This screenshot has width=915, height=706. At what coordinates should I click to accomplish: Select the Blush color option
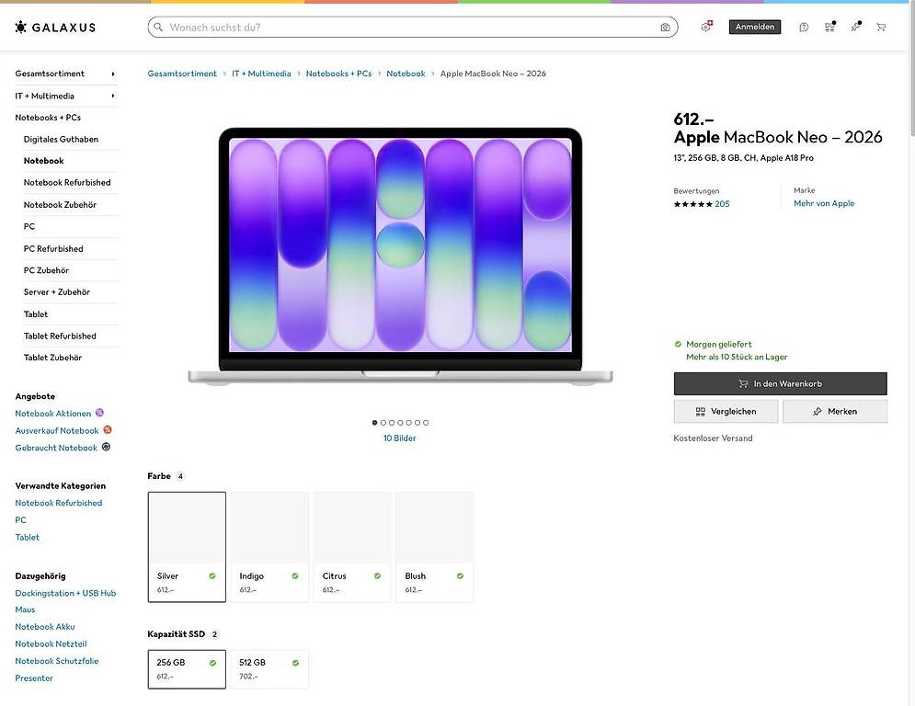point(435,547)
